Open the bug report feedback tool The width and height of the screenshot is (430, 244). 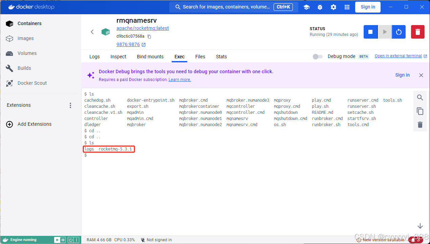pyautogui.click(x=320, y=7)
